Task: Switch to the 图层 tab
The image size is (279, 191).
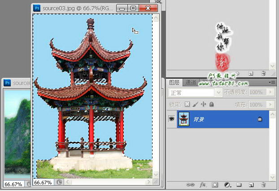Action: 174,83
